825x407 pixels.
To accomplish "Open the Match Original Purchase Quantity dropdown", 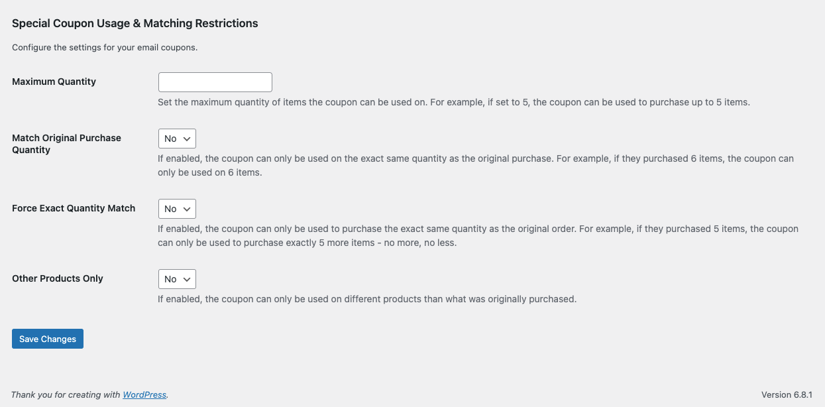I will point(177,139).
